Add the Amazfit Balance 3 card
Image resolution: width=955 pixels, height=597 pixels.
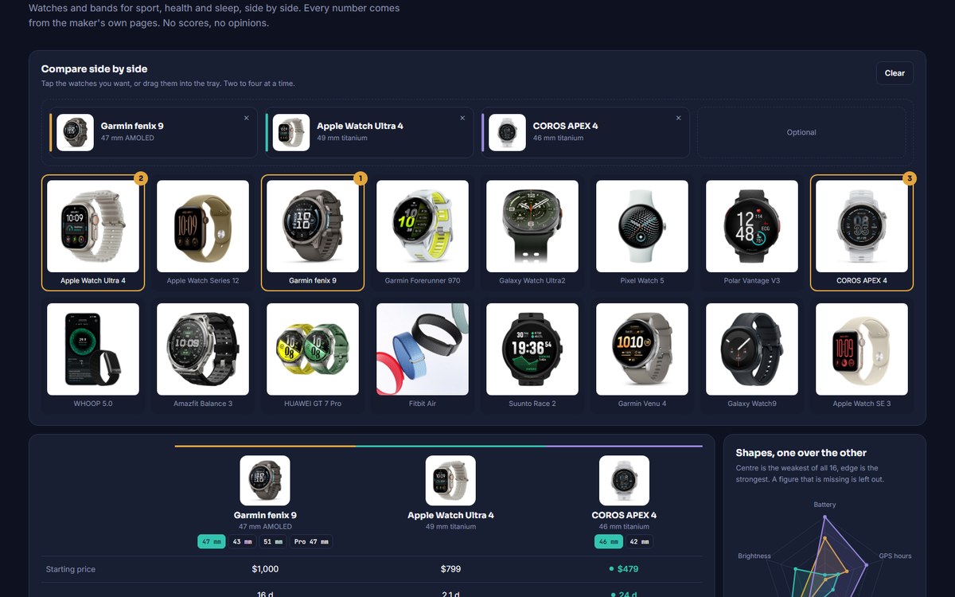pos(203,356)
